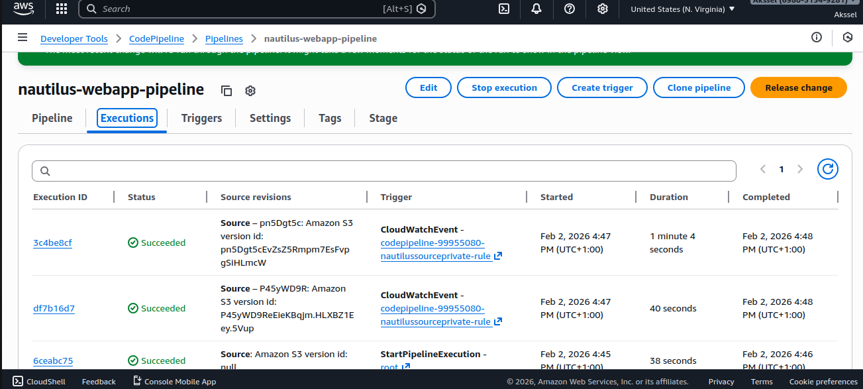Open CloudShell from the top bar icon

504,9
